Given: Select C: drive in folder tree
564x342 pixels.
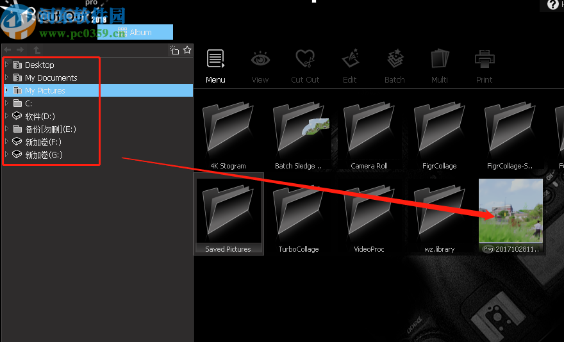Looking at the screenshot, I should (x=28, y=103).
